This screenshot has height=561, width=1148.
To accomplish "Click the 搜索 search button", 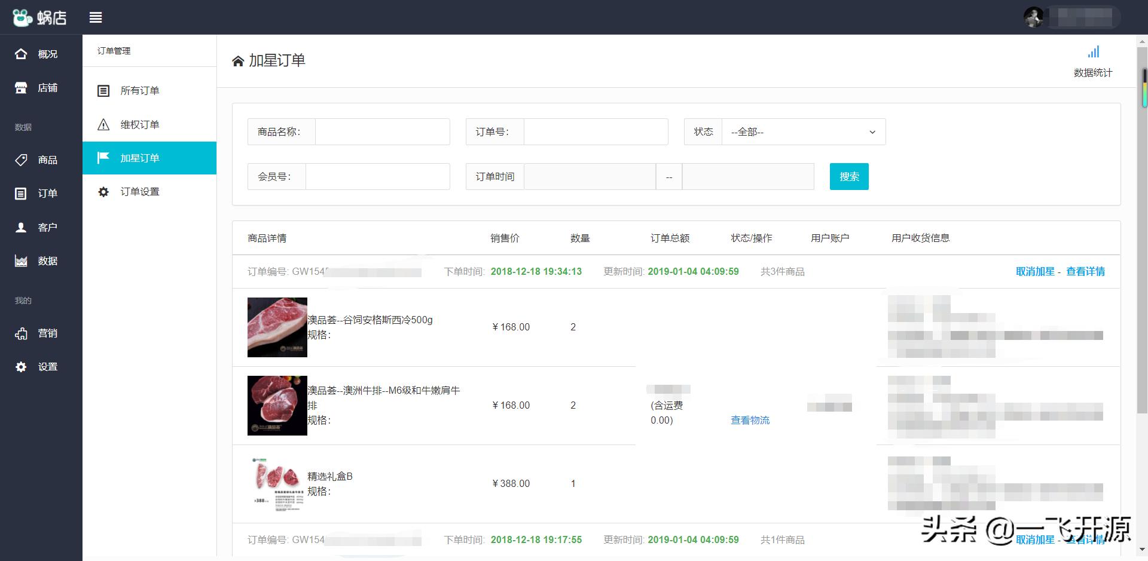I will click(x=848, y=176).
